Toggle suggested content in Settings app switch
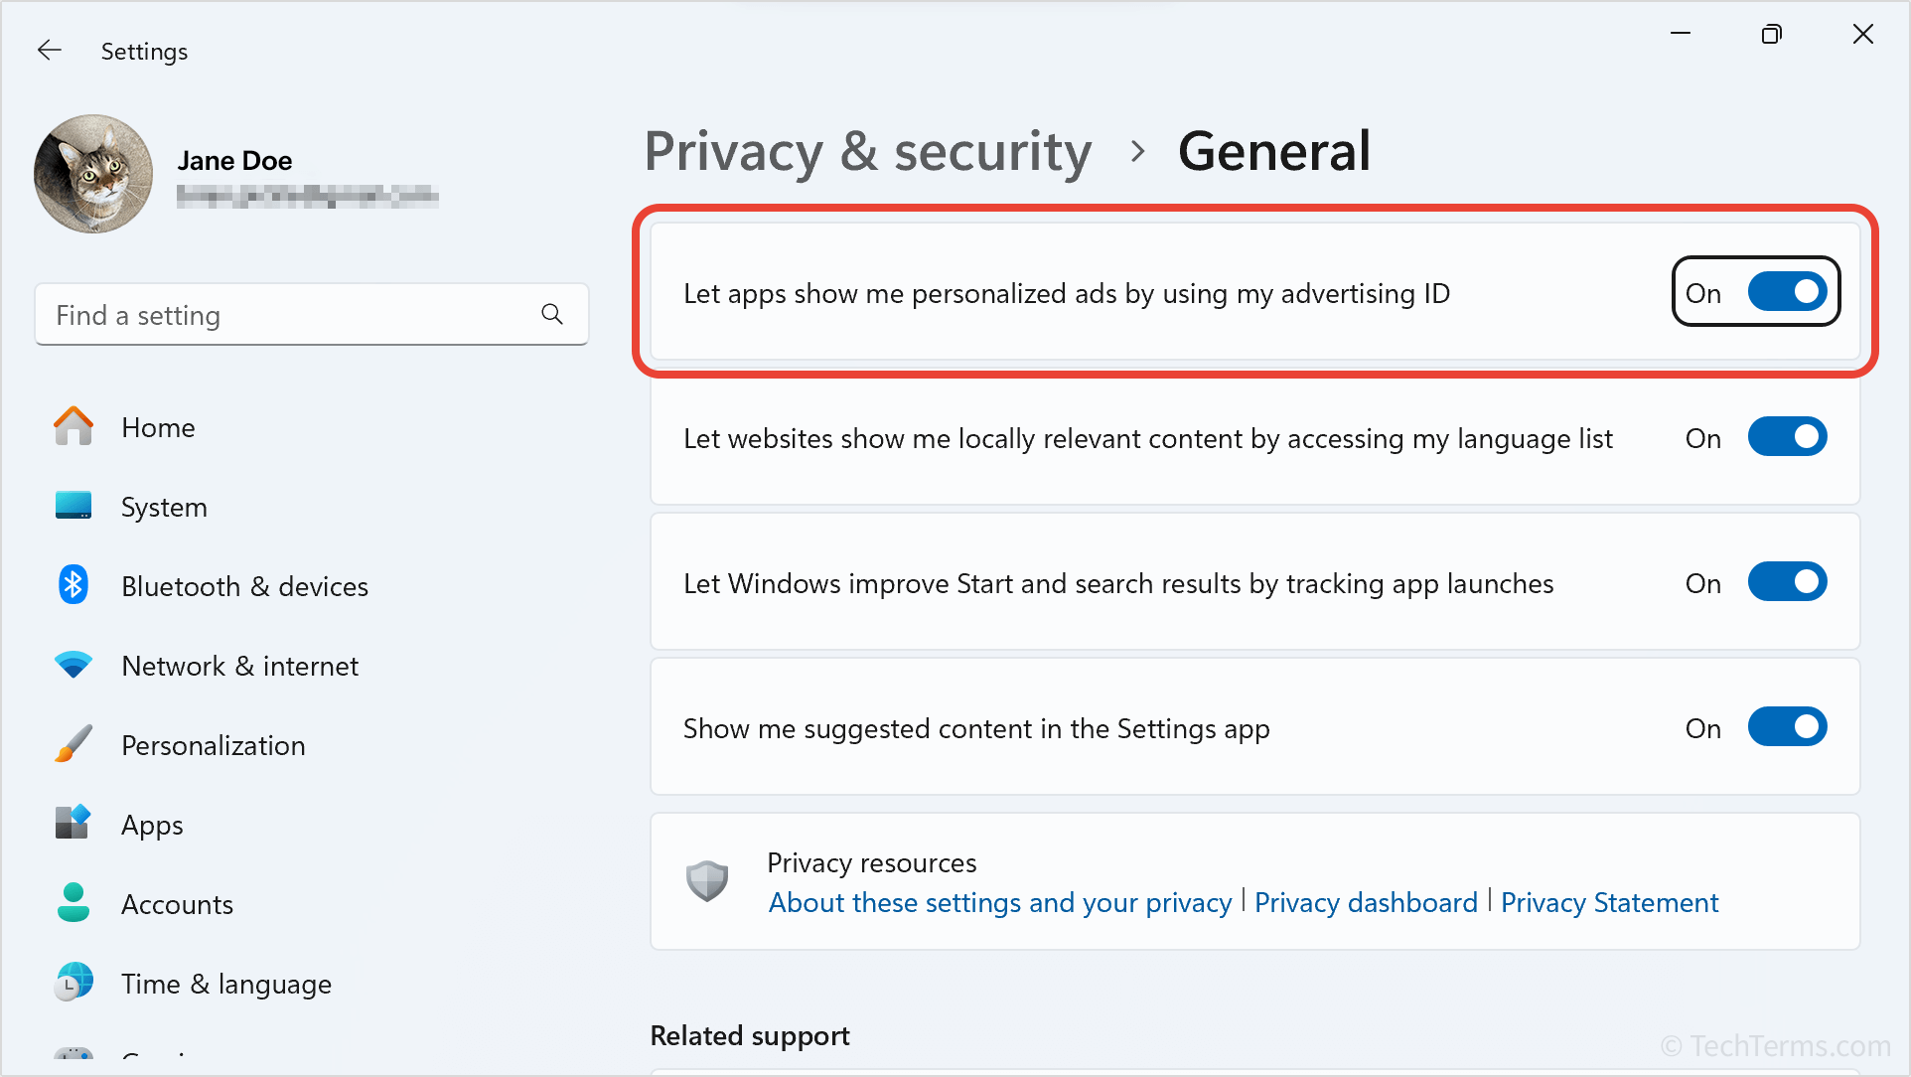Screen dimensions: 1911x1077 point(1787,727)
